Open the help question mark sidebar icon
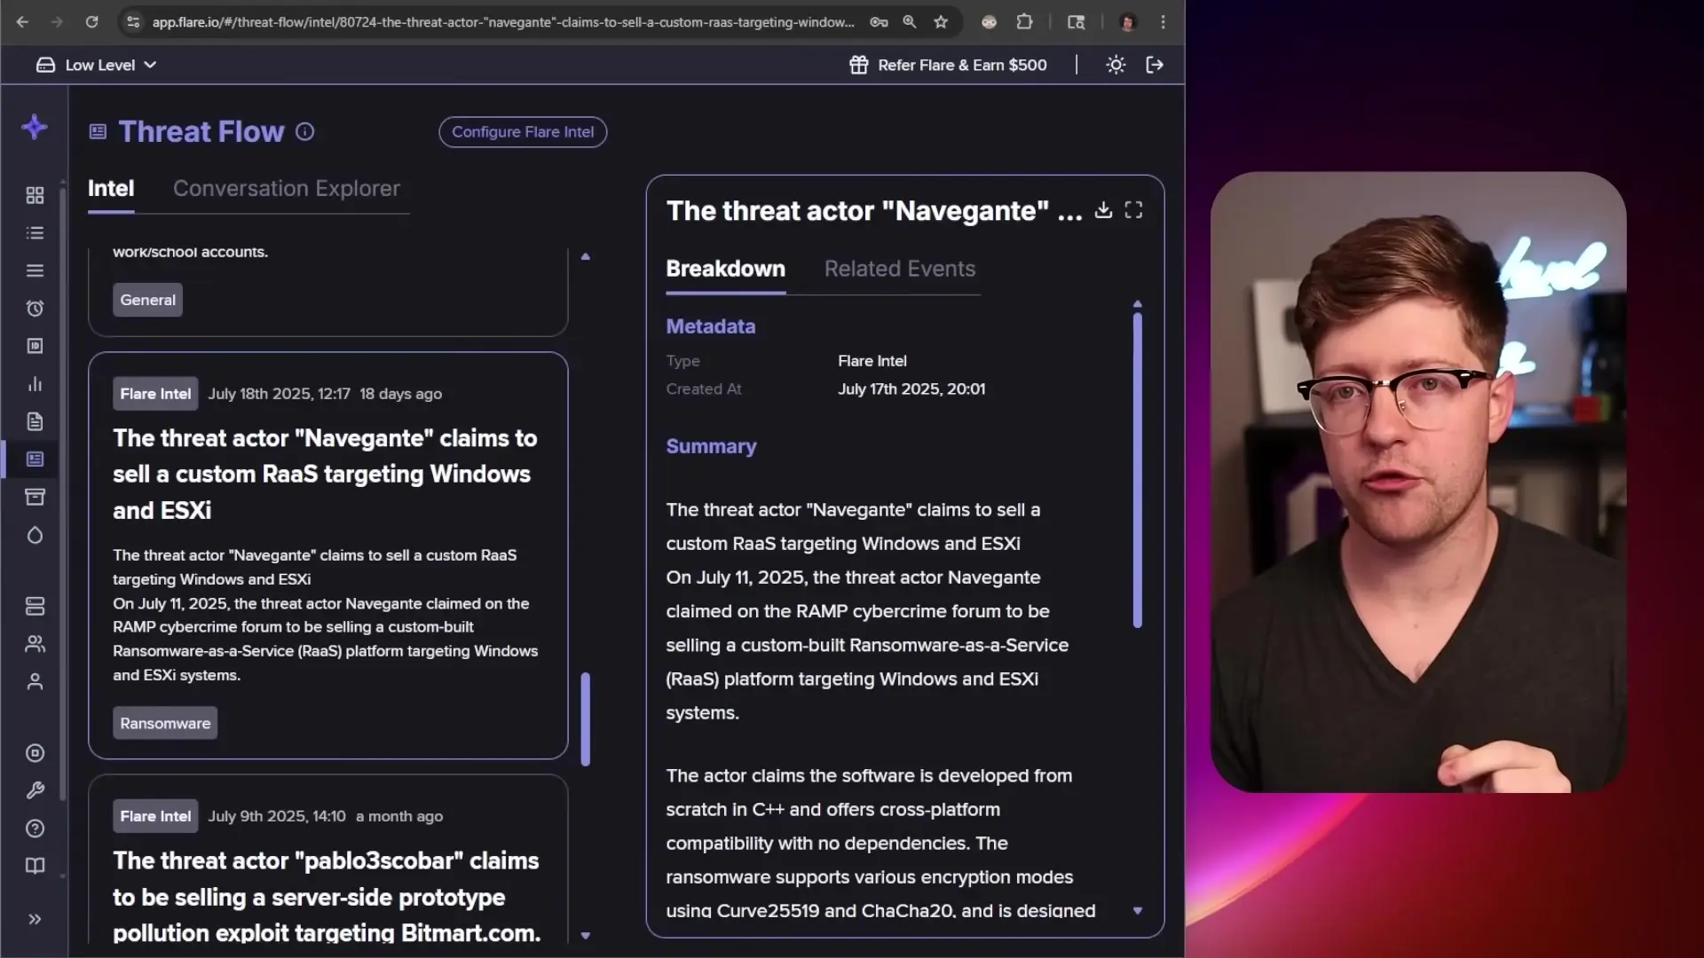The image size is (1704, 958). click(35, 828)
